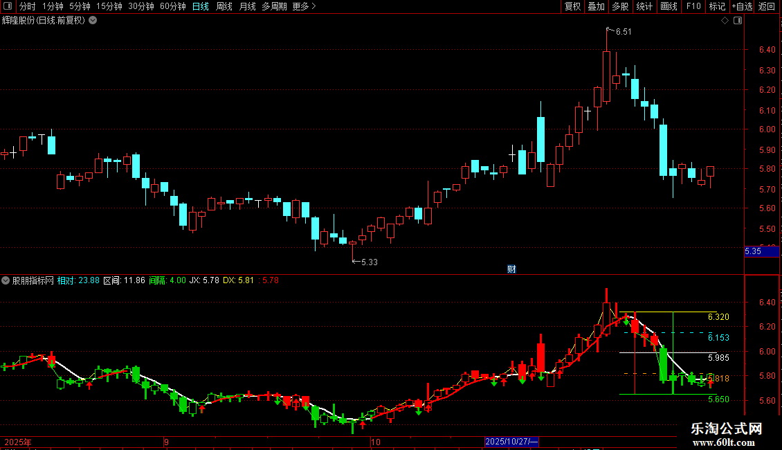Click the 6.40 tick on main price axis

coord(767,49)
